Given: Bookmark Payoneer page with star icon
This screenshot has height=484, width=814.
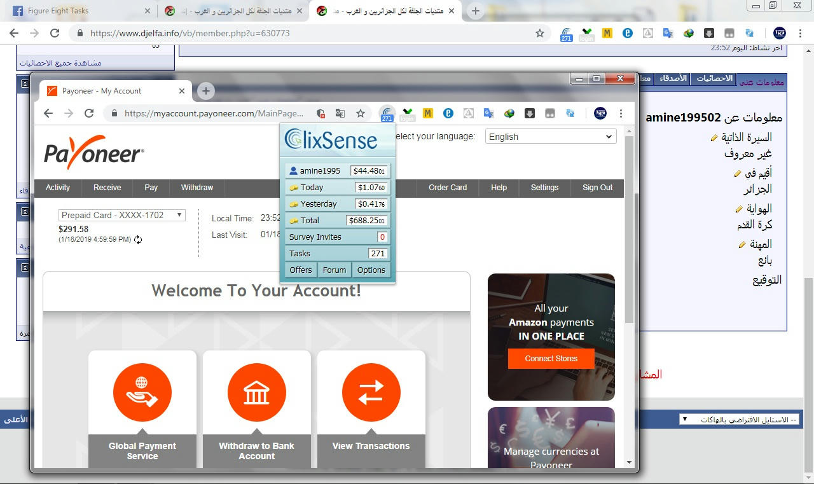Looking at the screenshot, I should [361, 113].
